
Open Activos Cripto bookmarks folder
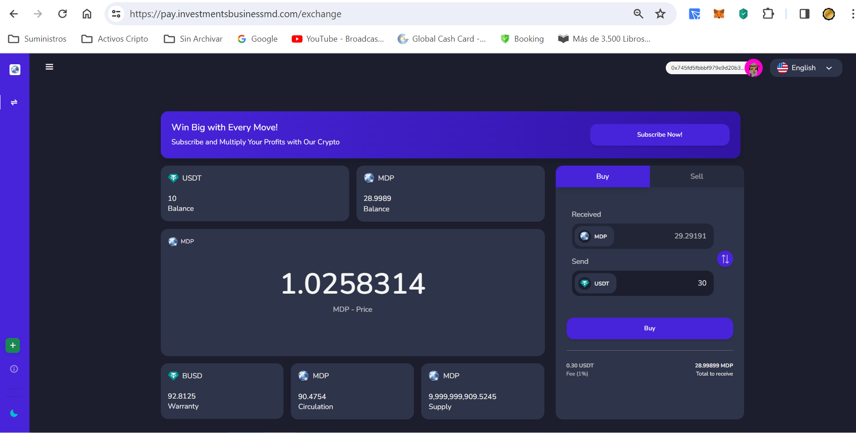click(x=115, y=39)
